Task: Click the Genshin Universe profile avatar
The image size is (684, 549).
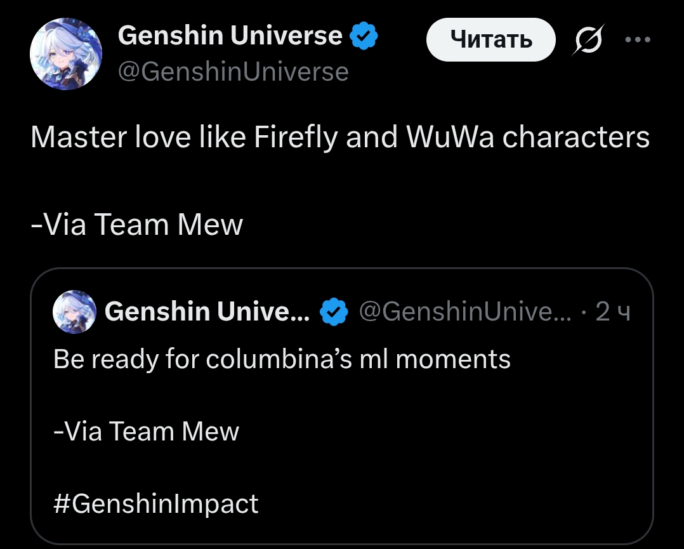Action: 66,53
